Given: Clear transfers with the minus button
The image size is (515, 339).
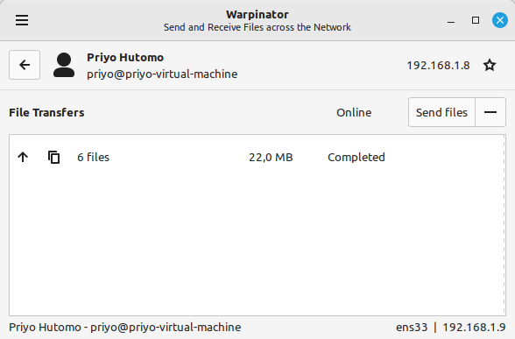Looking at the screenshot, I should point(490,112).
